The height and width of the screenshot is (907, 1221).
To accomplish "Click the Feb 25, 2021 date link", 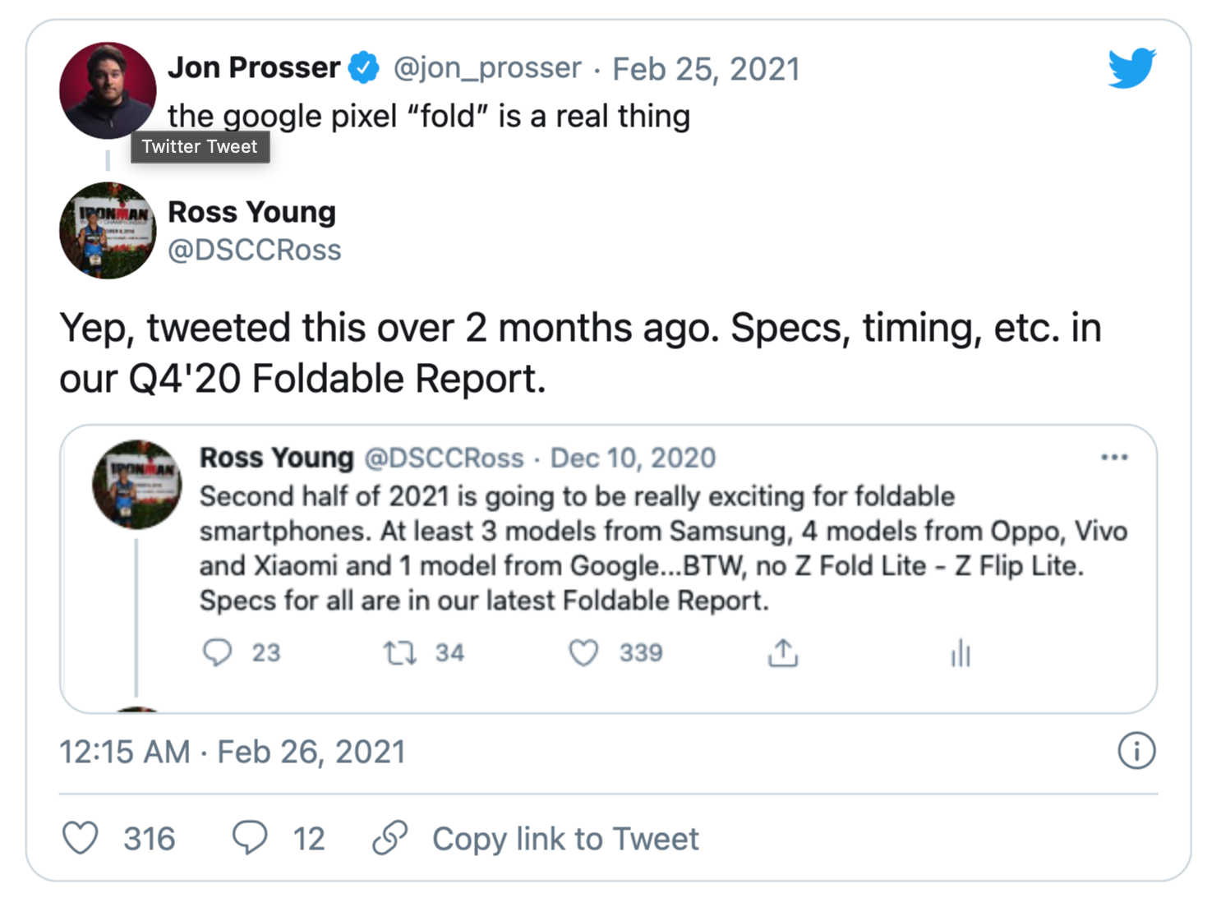I will [706, 69].
